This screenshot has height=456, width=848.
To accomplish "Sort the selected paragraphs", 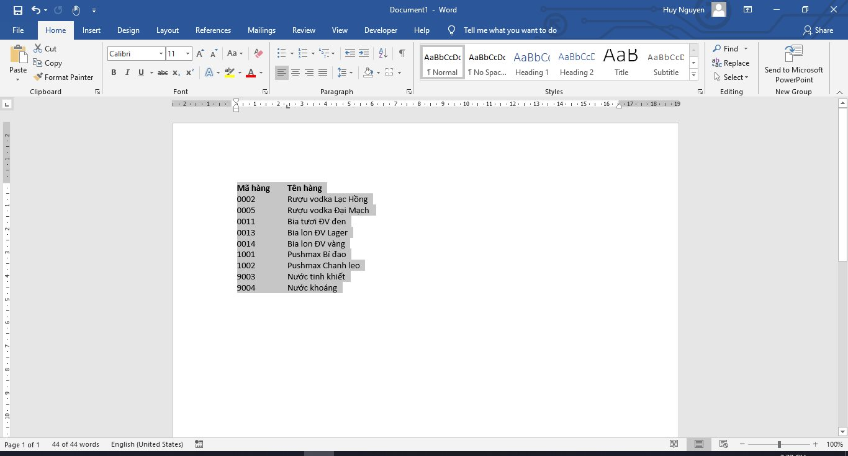I will point(384,53).
